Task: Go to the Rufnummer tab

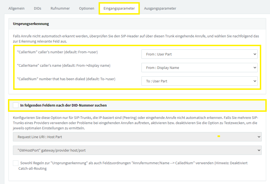Action: [60, 8]
